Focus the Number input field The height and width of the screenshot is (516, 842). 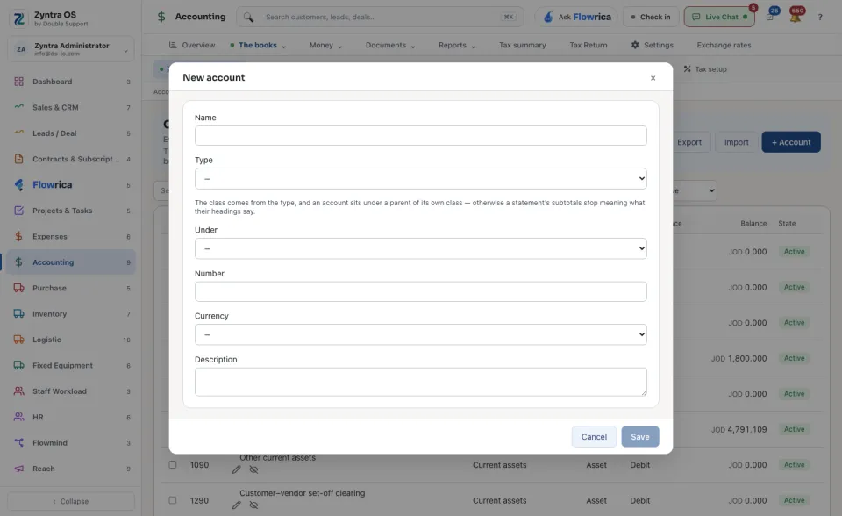420,291
